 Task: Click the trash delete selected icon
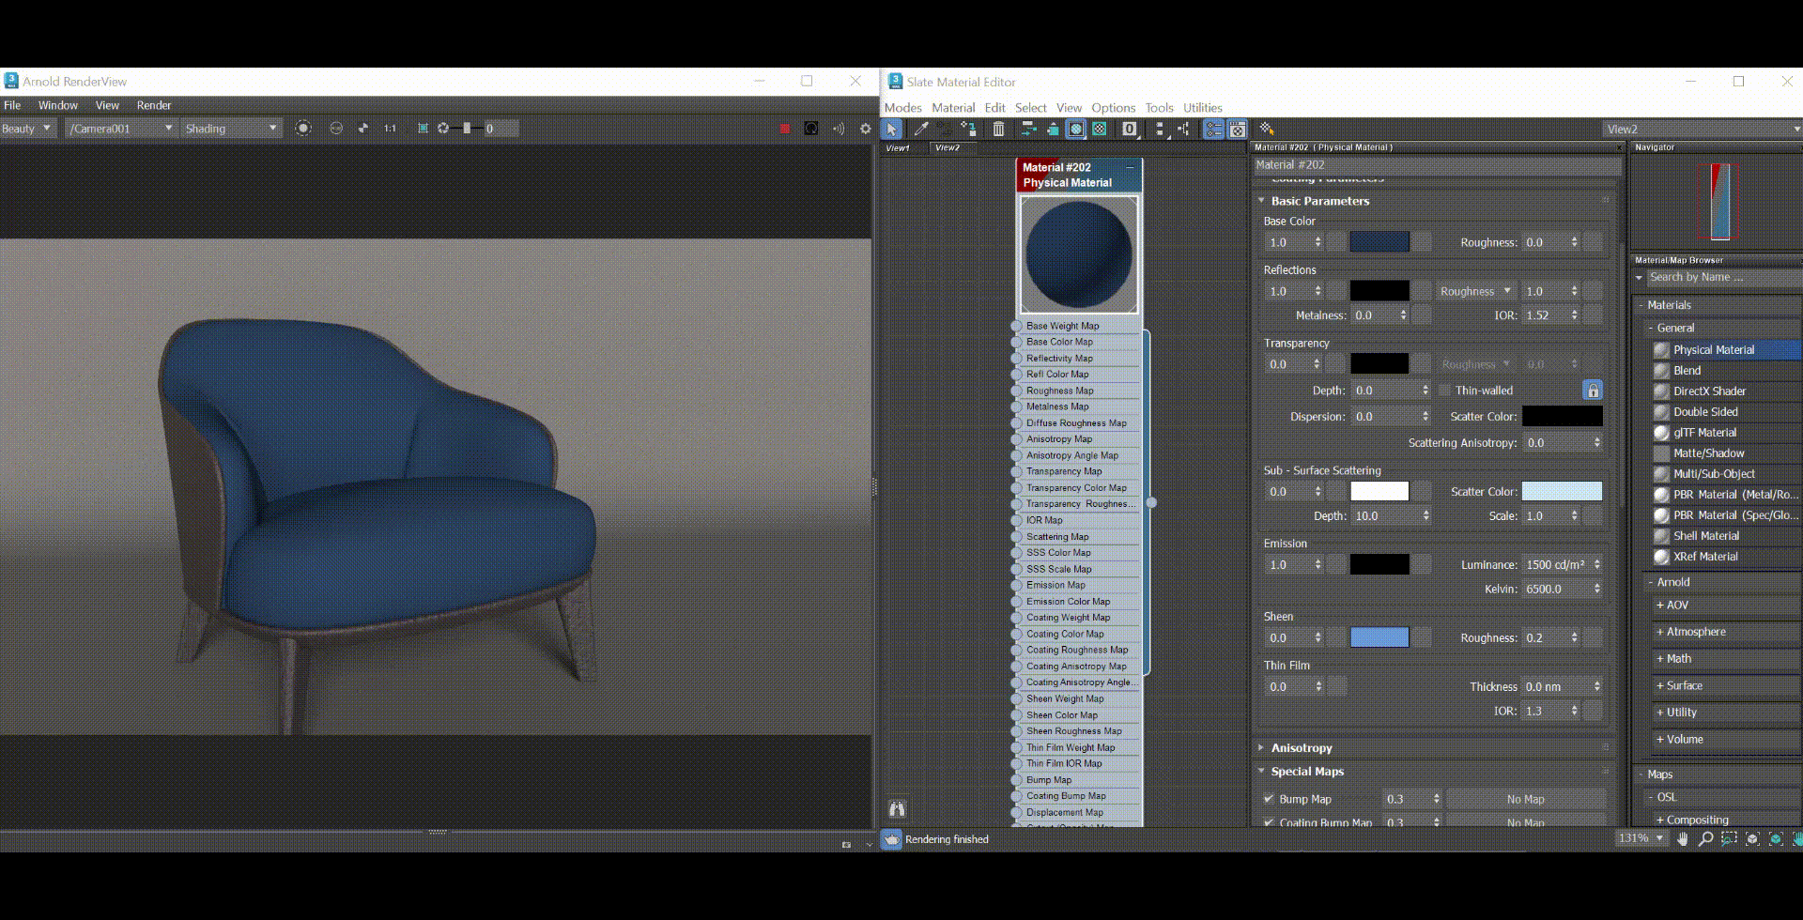point(998,129)
